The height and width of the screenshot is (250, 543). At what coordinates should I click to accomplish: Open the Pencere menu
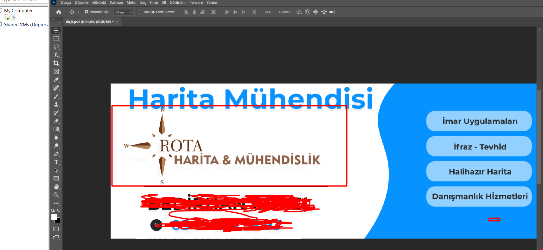coord(196,3)
